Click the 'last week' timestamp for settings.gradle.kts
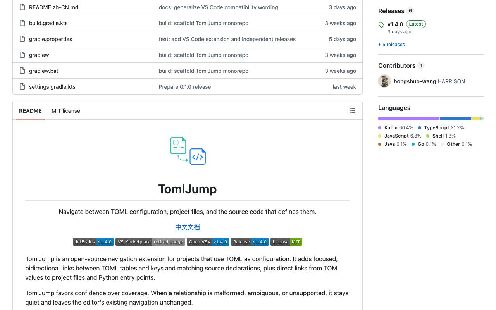The image size is (496, 310). pyautogui.click(x=344, y=87)
